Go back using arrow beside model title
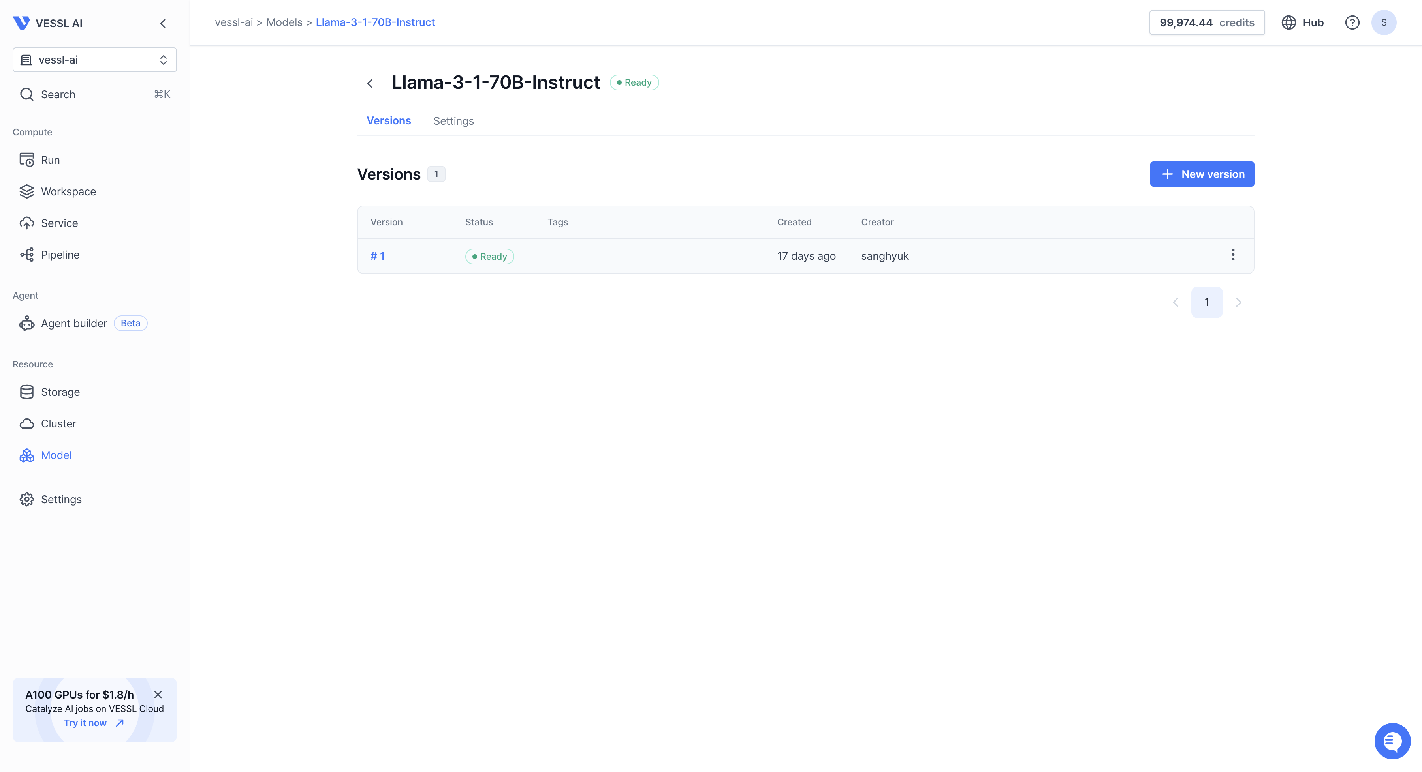 [370, 83]
